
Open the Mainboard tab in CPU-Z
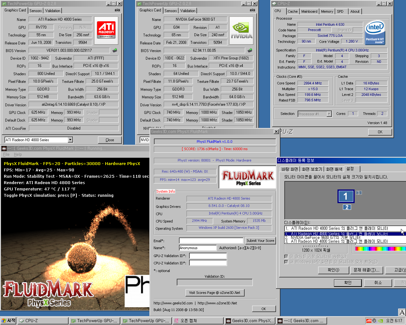pos(309,11)
